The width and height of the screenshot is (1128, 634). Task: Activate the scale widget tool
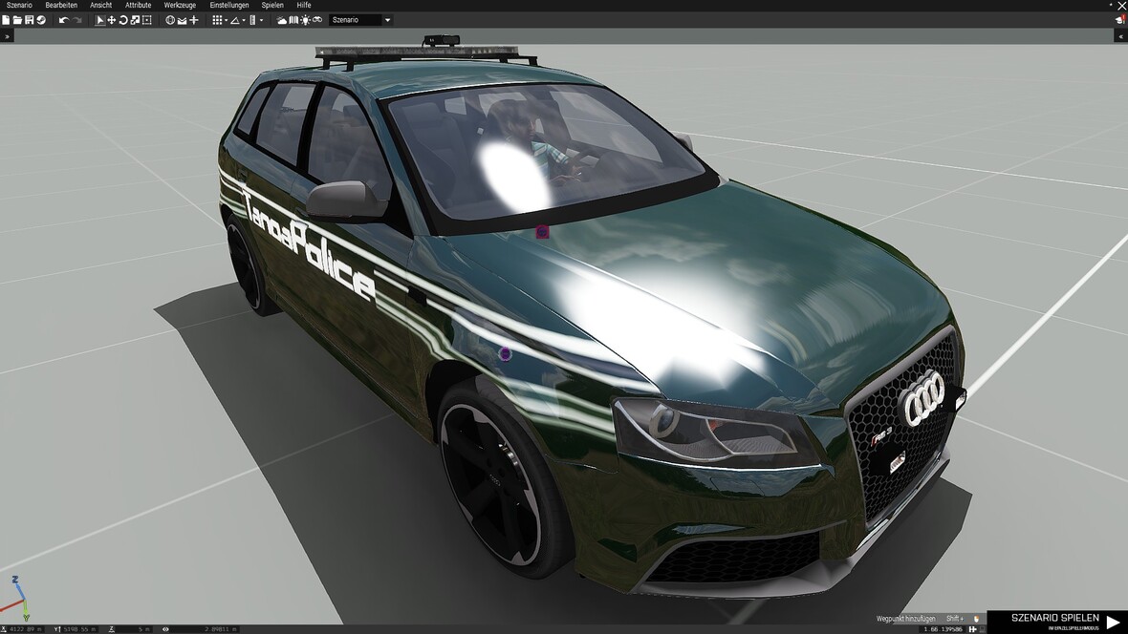point(135,20)
